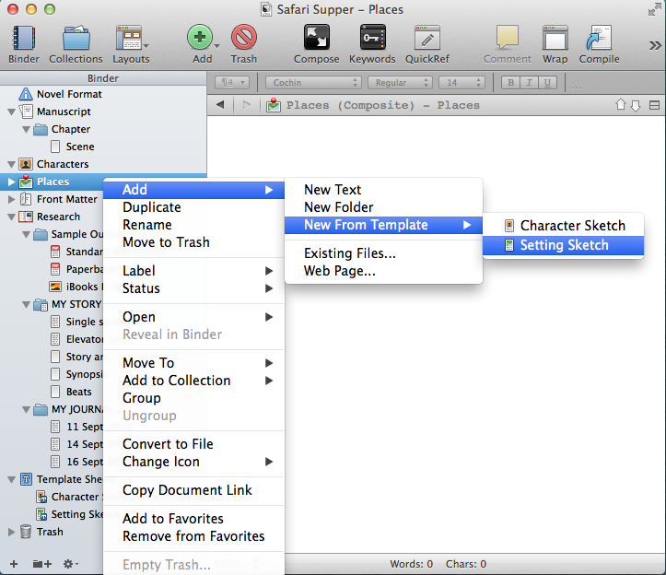
Task: Choose Web Page... in the Add submenu
Action: click(x=383, y=271)
